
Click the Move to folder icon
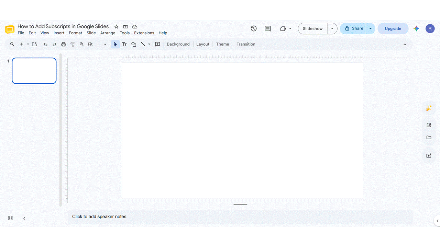pyautogui.click(x=125, y=27)
